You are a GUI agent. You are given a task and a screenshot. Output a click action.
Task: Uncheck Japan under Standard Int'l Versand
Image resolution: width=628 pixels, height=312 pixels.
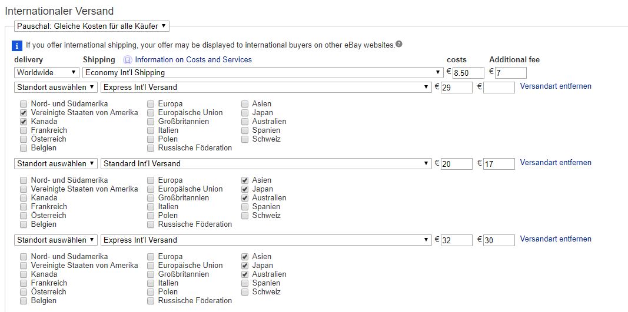coord(245,189)
